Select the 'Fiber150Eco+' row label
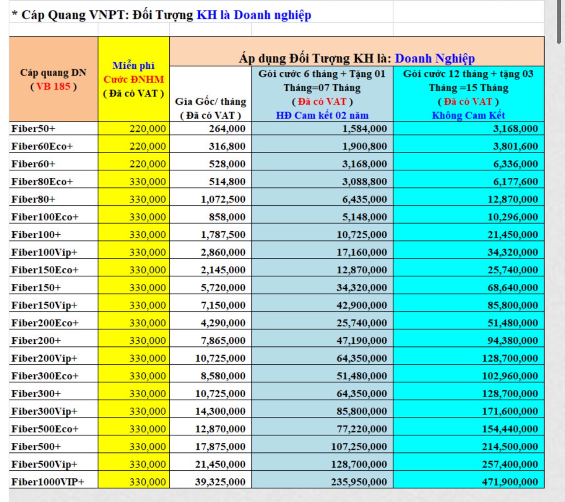Viewport: 565px width, 502px height. (45, 270)
